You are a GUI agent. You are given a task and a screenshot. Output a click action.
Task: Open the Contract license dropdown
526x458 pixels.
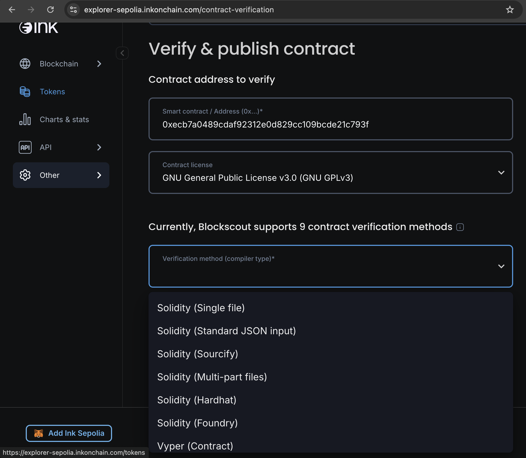tap(331, 172)
